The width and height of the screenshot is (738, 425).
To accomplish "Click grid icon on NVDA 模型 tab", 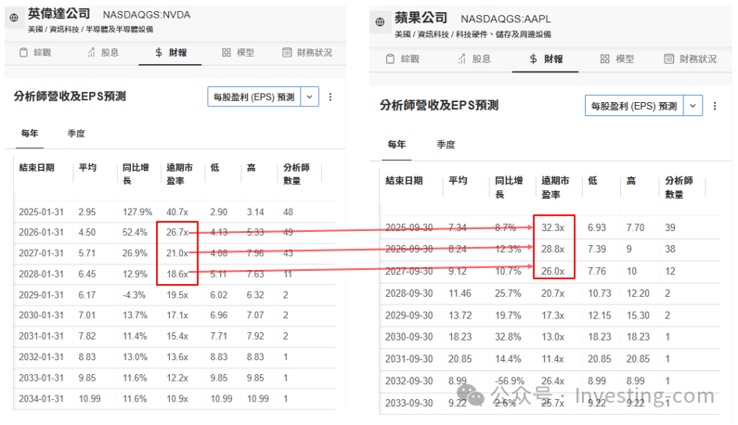I will 227,52.
